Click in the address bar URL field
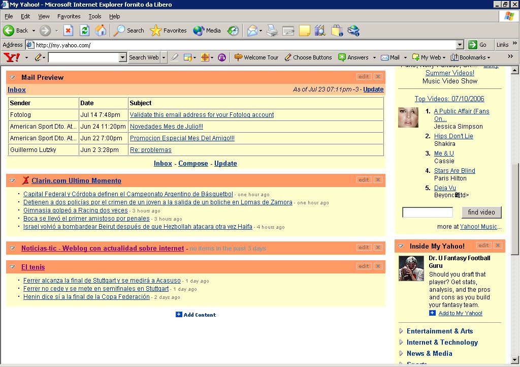 coord(245,45)
